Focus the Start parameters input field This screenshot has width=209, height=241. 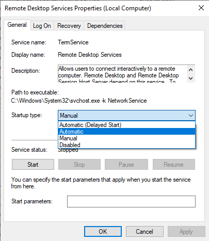tap(131, 201)
